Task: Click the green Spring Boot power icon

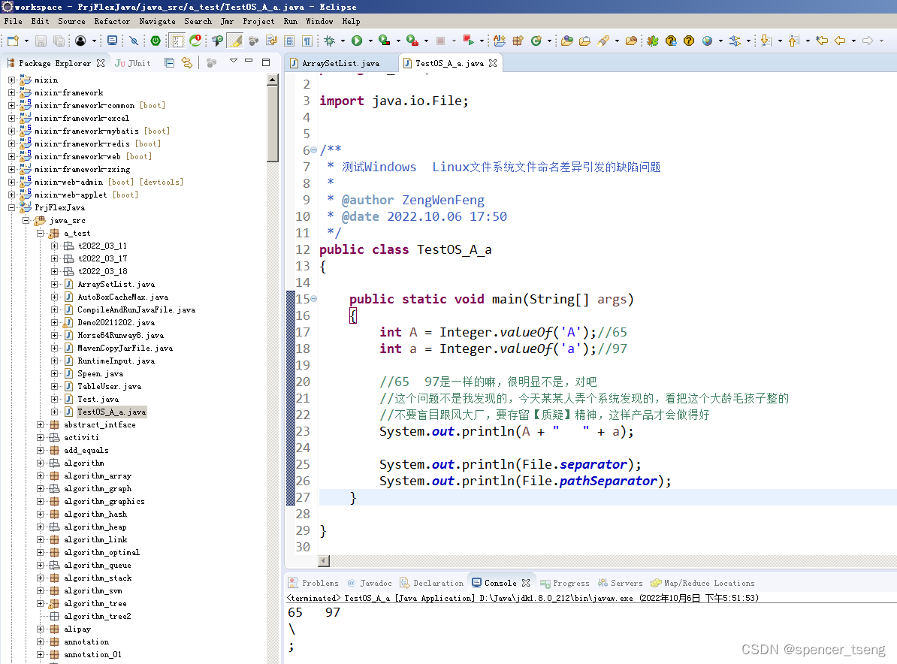Action: click(x=156, y=41)
